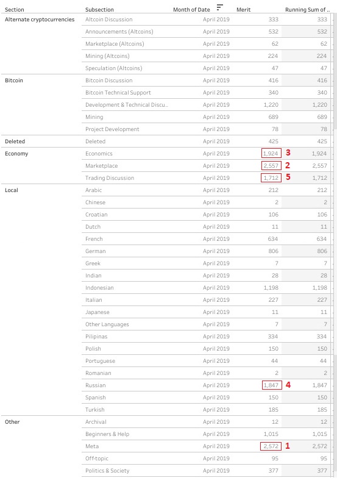Image resolution: width=337 pixels, height=500 pixels.
Task: Click the sort descending icon next to Month of Date
Action: 219,8
